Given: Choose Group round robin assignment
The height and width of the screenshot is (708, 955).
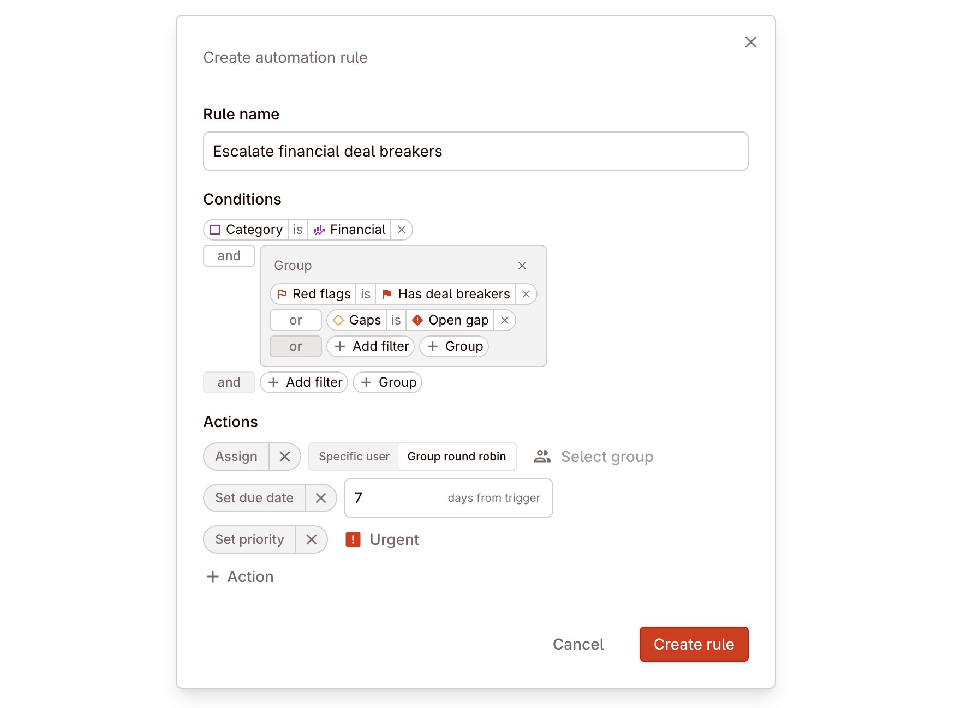Looking at the screenshot, I should pyautogui.click(x=456, y=457).
